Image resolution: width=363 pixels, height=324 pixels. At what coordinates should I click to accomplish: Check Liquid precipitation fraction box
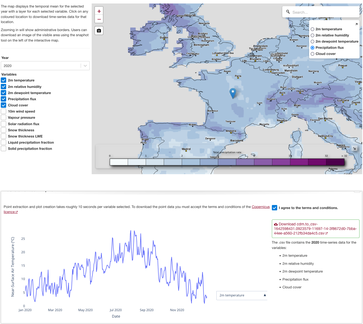(3, 142)
